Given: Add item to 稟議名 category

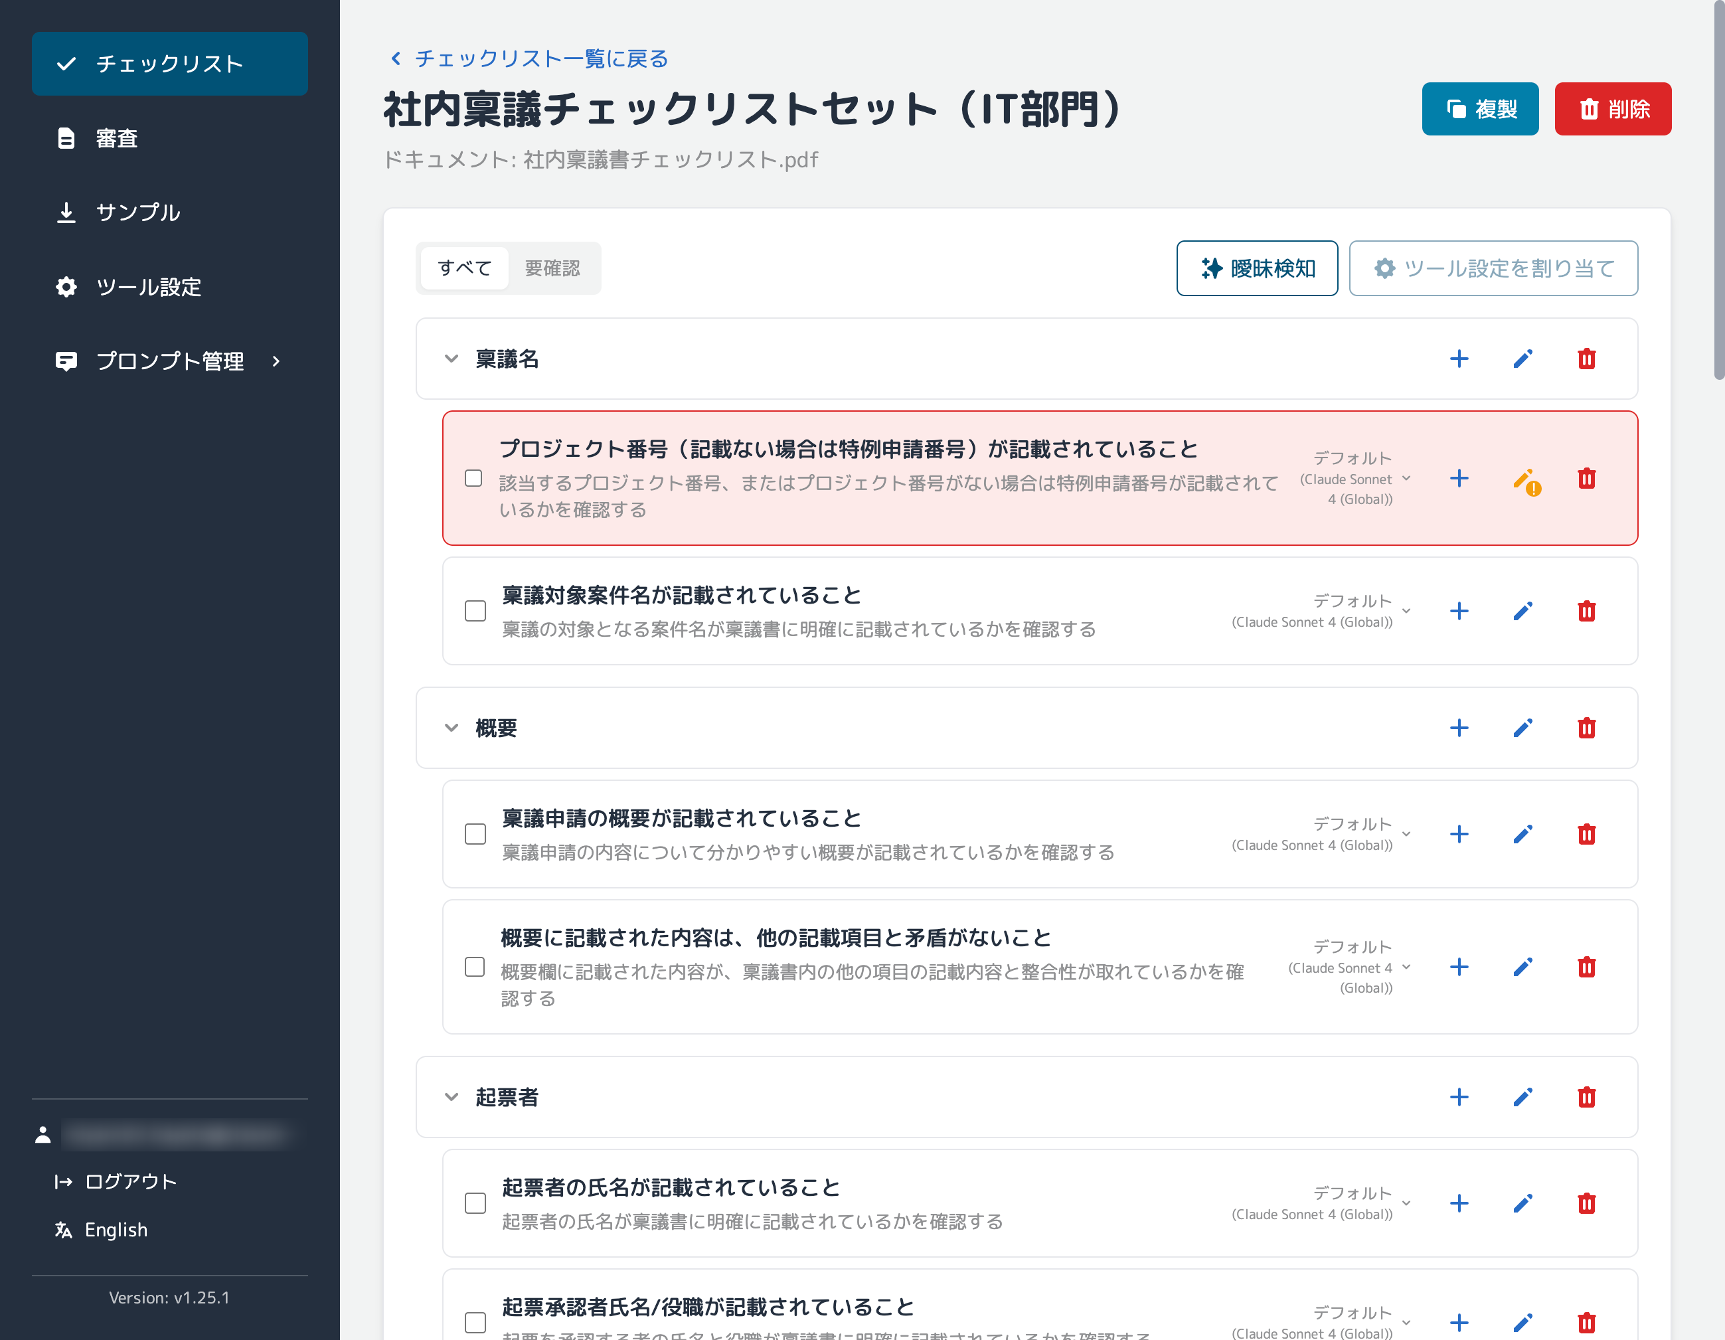Looking at the screenshot, I should coord(1459,359).
